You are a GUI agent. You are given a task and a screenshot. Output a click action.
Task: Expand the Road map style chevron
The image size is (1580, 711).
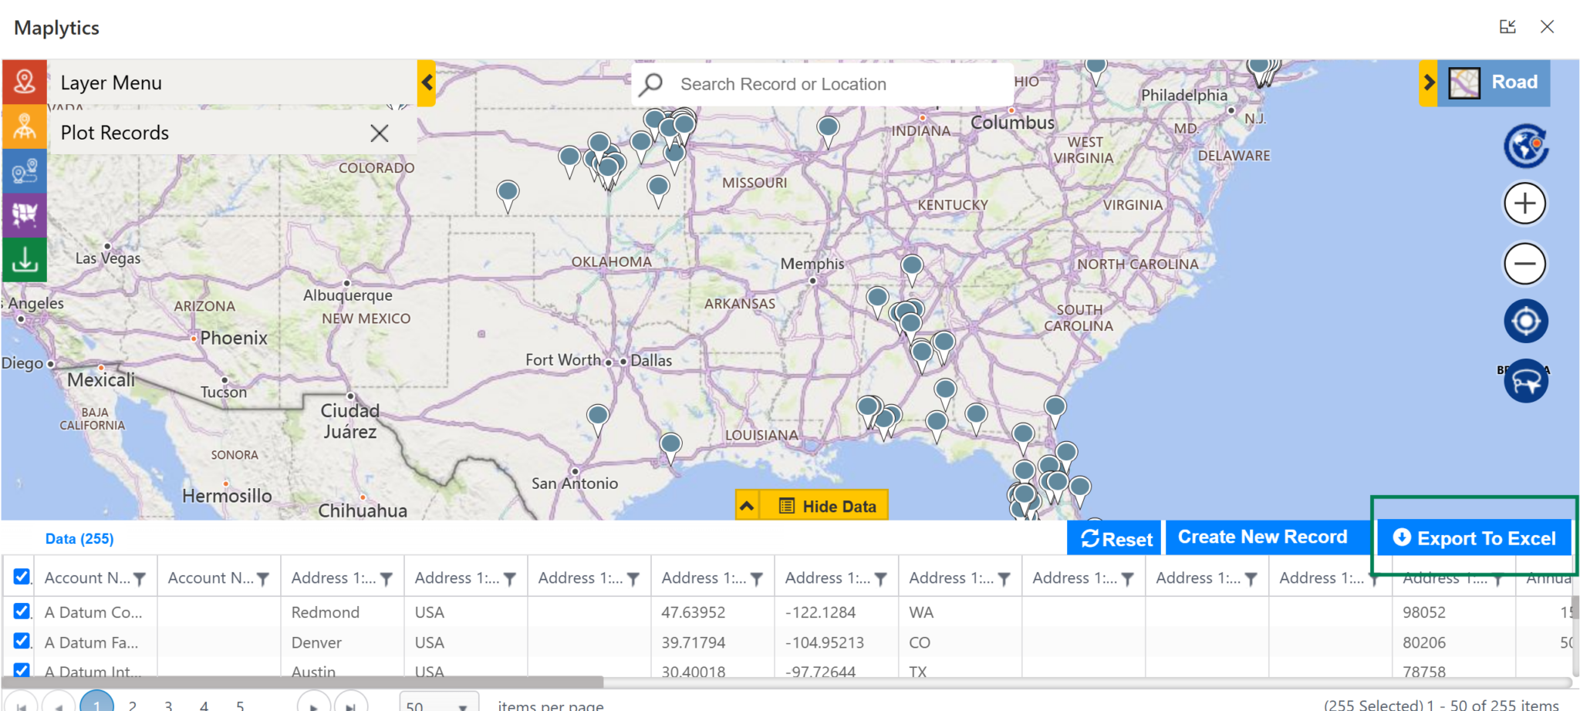click(x=1428, y=83)
